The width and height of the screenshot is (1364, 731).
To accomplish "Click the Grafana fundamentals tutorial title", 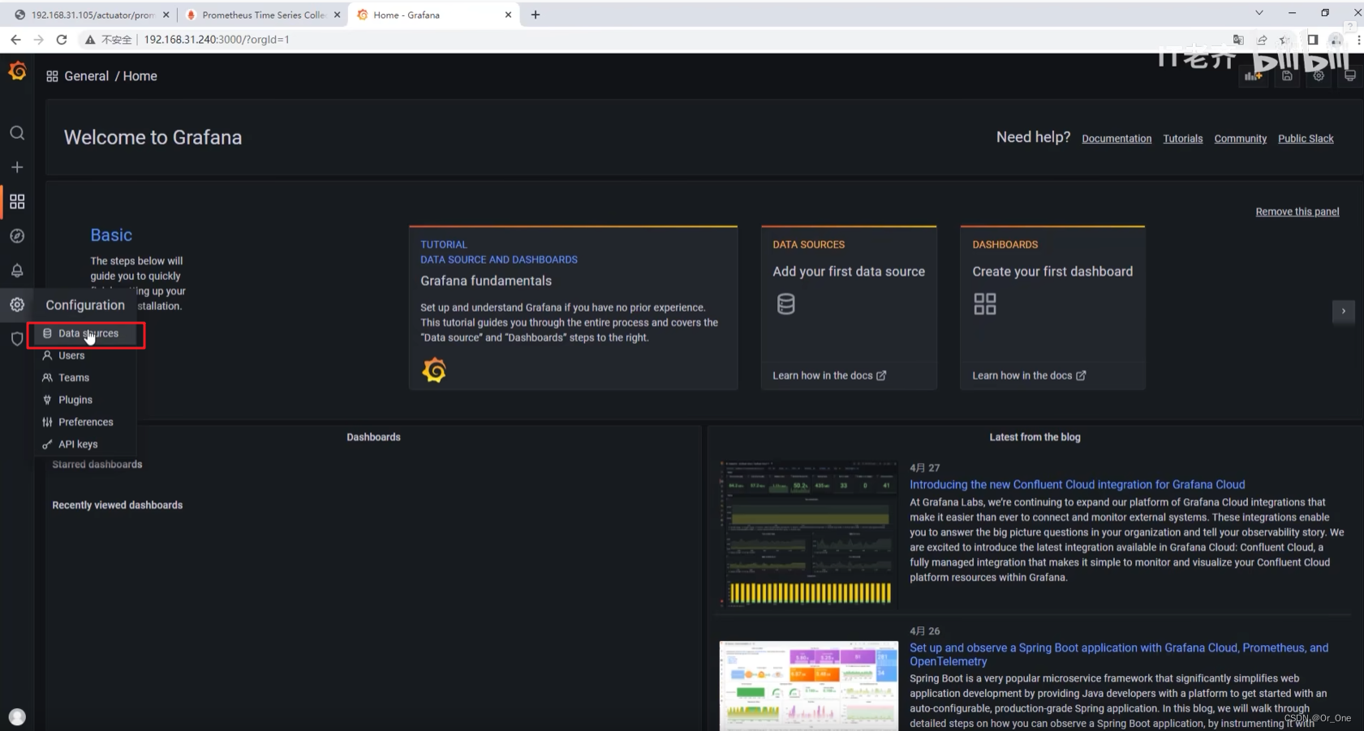I will 486,281.
